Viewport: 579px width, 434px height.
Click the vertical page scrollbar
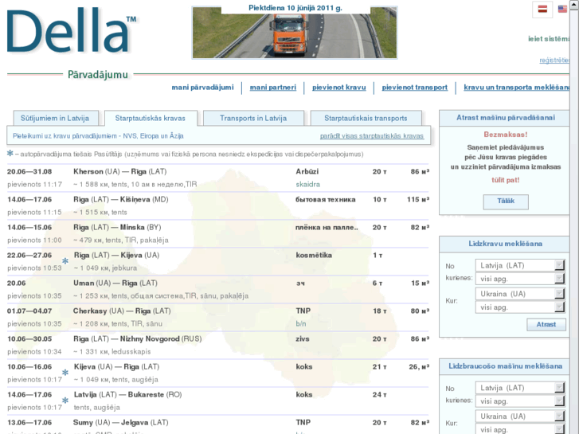574,217
